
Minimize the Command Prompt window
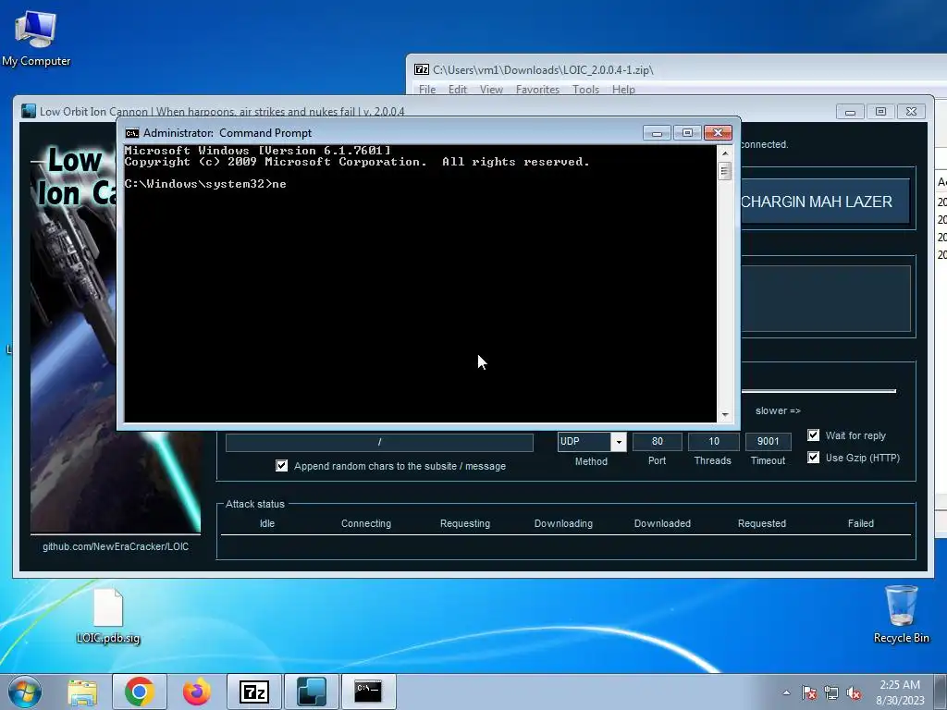[x=658, y=133]
